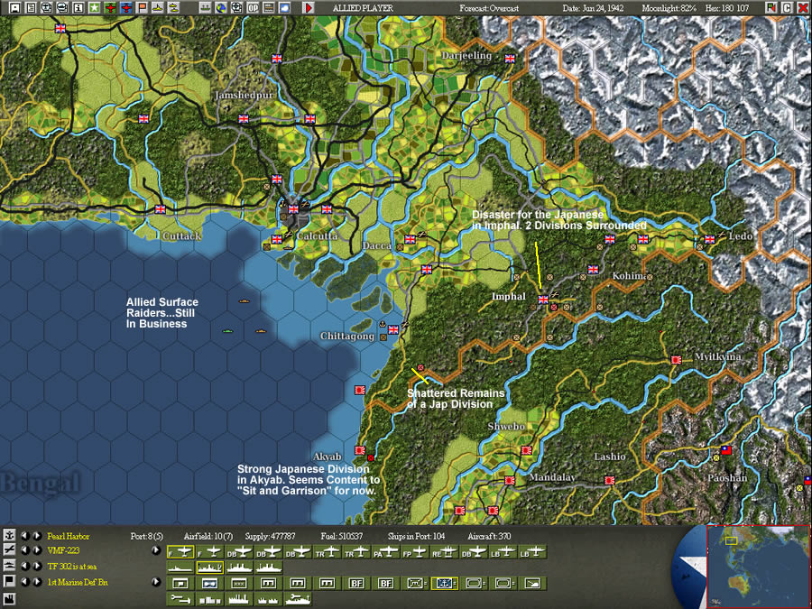Screen dimensions: 812x609
Task: Select the RE recon aircraft group icon
Action: click(446, 552)
